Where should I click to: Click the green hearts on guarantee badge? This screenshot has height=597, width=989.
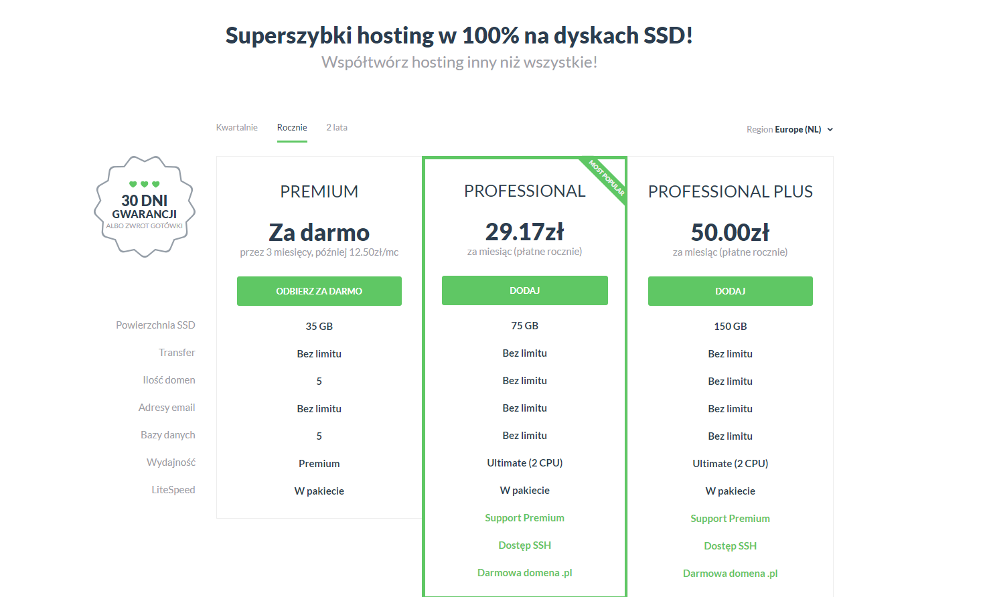(x=145, y=184)
